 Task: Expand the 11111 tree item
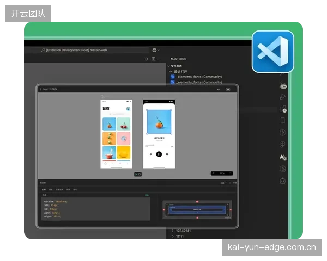(x=173, y=236)
